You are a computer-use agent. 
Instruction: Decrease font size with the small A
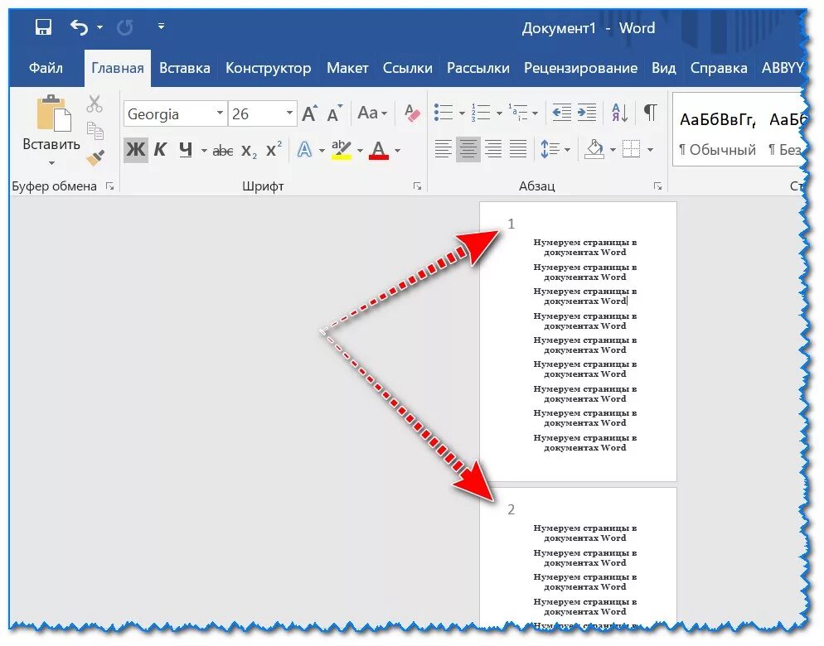(x=334, y=113)
